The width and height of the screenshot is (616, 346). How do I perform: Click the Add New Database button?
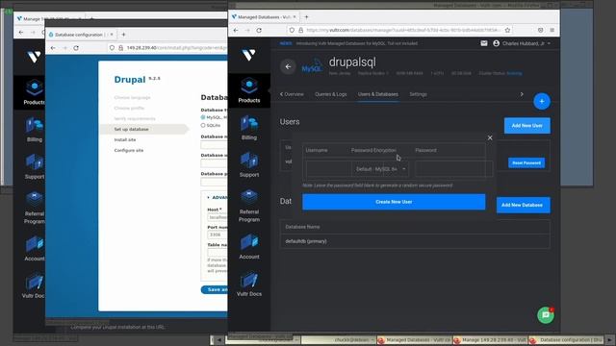click(x=523, y=205)
